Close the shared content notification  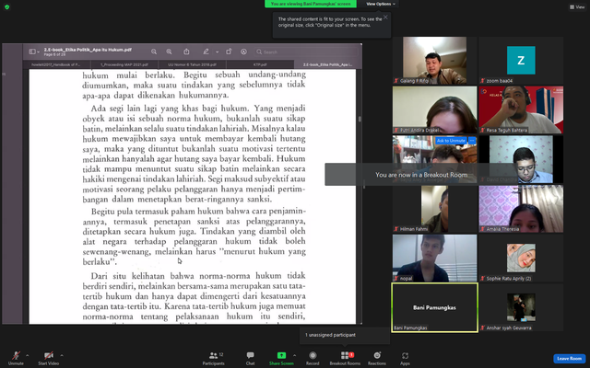pos(385,17)
